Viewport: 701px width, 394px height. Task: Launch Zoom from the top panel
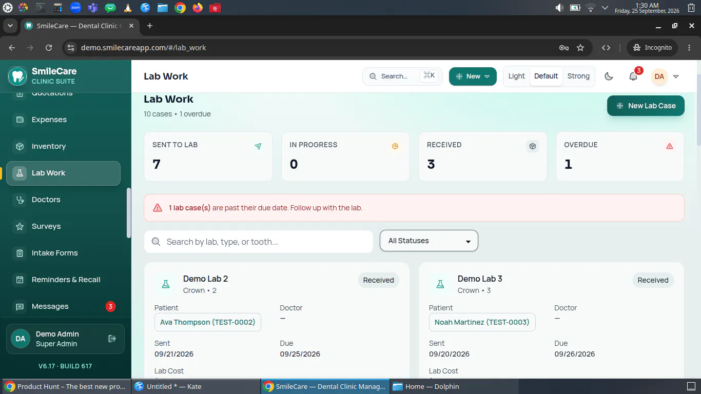[x=75, y=8]
